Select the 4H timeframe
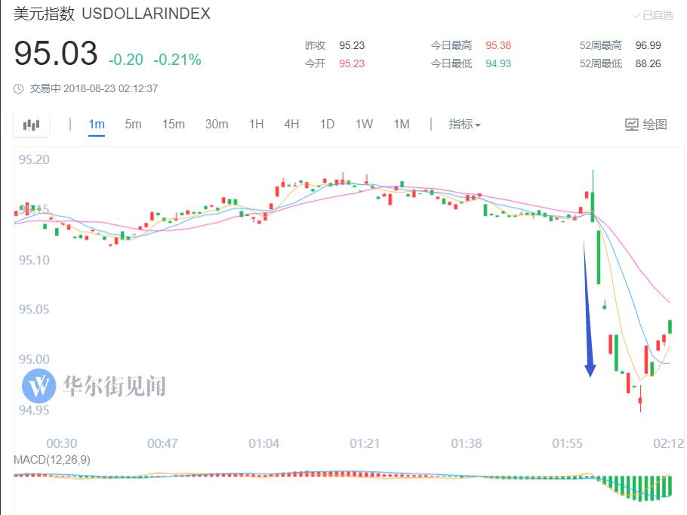The image size is (687, 515). click(x=291, y=124)
